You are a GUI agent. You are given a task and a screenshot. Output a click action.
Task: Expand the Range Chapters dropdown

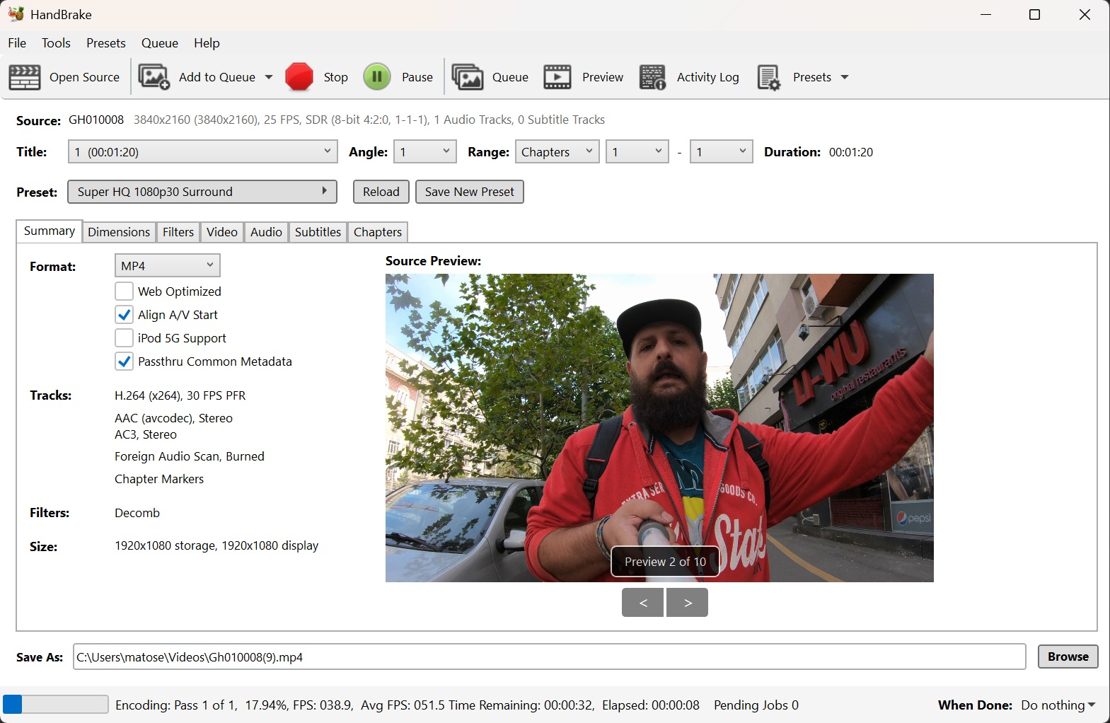click(557, 152)
